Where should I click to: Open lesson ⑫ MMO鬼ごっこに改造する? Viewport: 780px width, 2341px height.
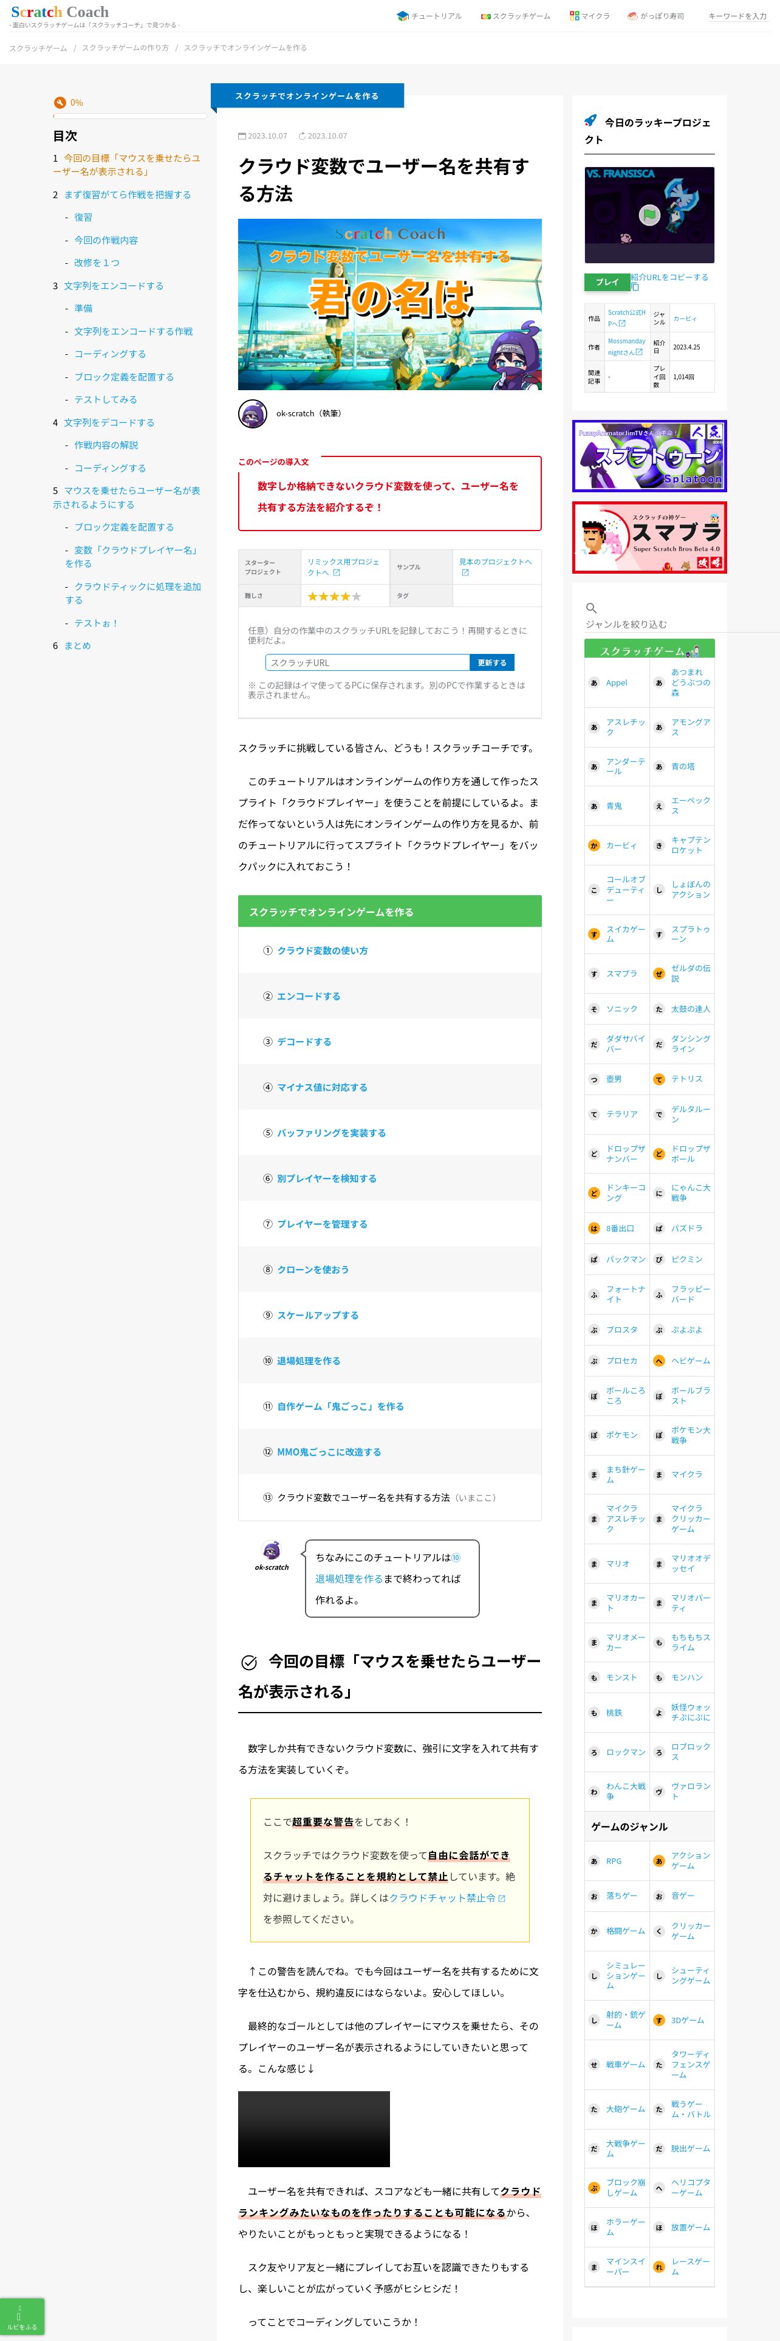(x=329, y=1451)
